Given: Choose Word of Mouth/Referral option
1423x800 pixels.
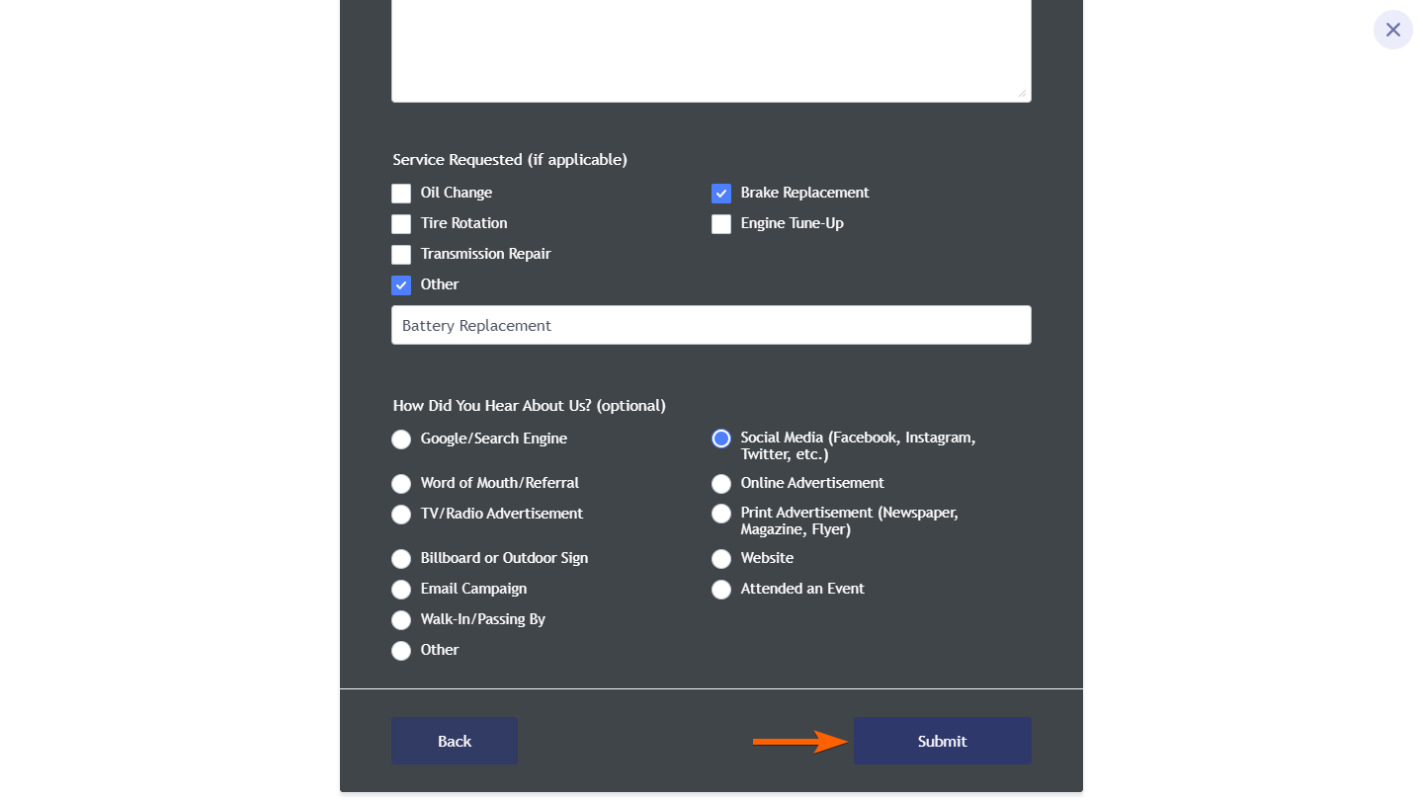Looking at the screenshot, I should click(x=401, y=484).
